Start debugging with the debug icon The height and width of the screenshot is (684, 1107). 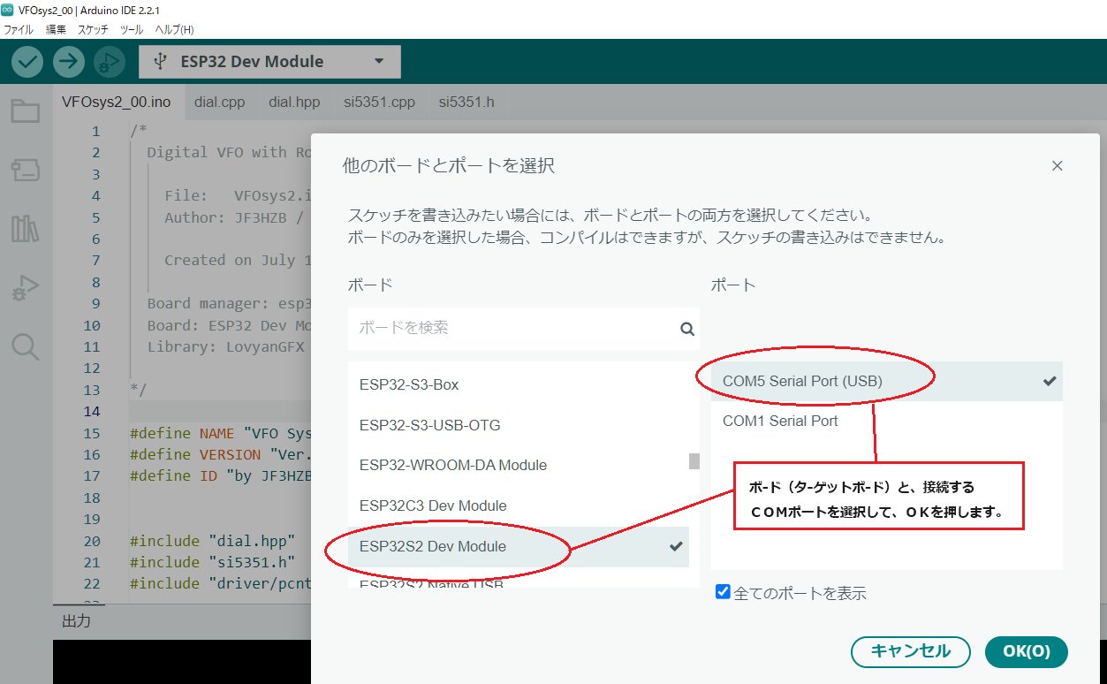point(109,62)
